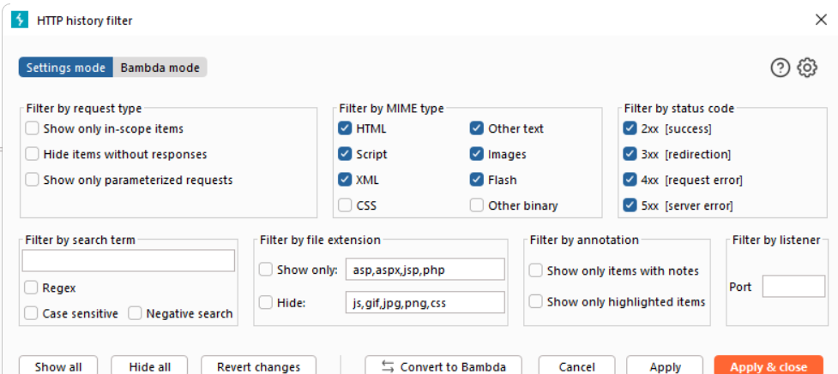Uncheck the HTML MIME type filter
Screen dimensions: 838x374
point(345,128)
